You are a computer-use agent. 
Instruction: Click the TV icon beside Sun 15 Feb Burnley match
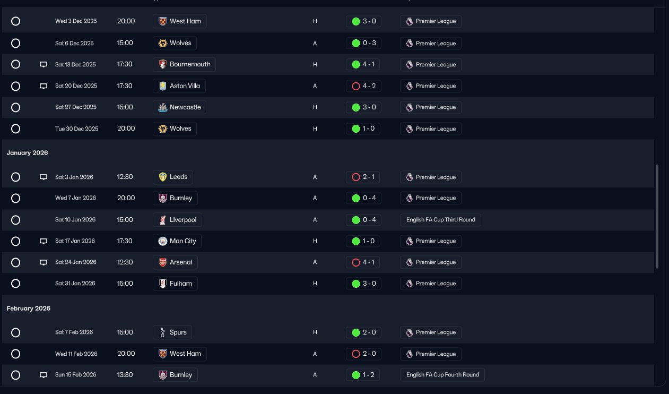(x=44, y=375)
